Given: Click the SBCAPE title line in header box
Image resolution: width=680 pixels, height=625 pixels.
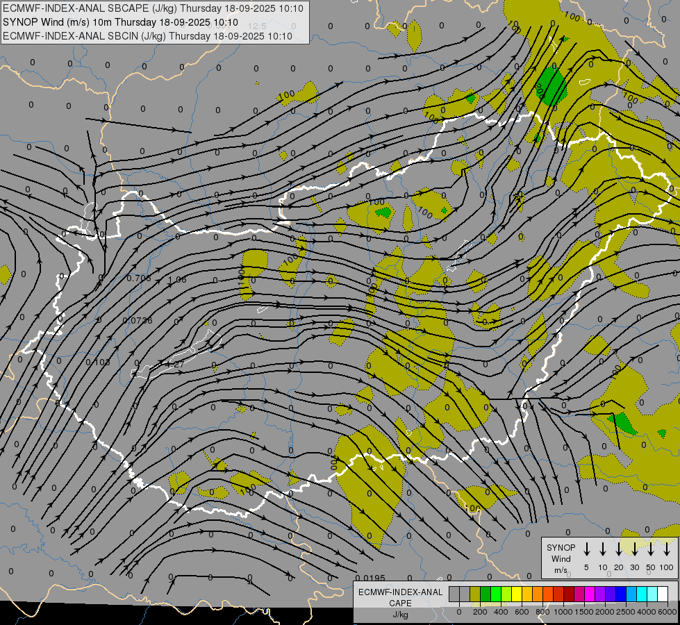Looking at the screenshot, I should [x=153, y=8].
